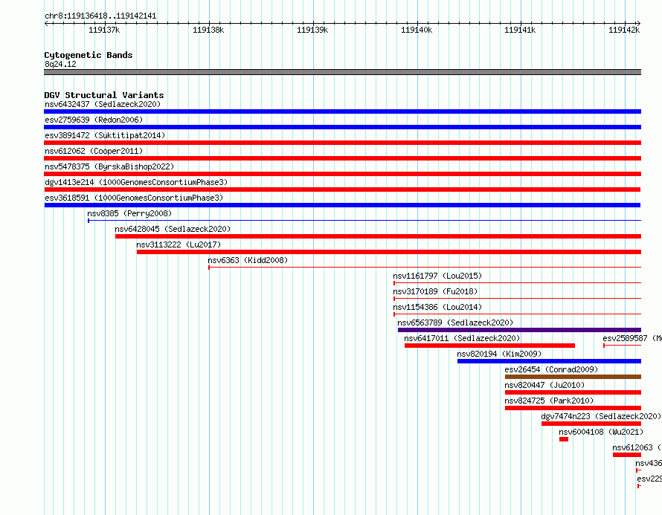Open esv3891472 (Suktitipat2014) variant label
This screenshot has width=662, height=515.
coord(105,135)
